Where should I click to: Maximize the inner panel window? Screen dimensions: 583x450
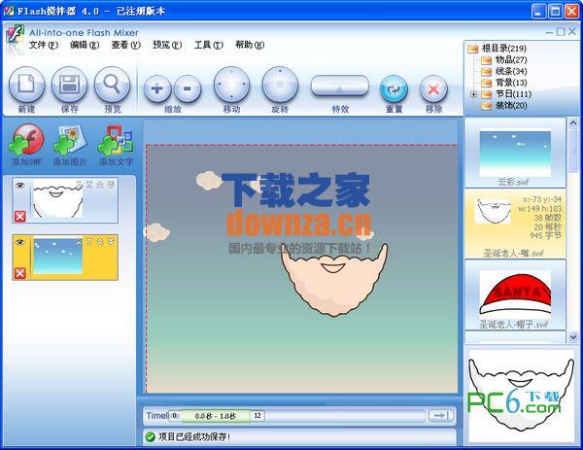561,32
